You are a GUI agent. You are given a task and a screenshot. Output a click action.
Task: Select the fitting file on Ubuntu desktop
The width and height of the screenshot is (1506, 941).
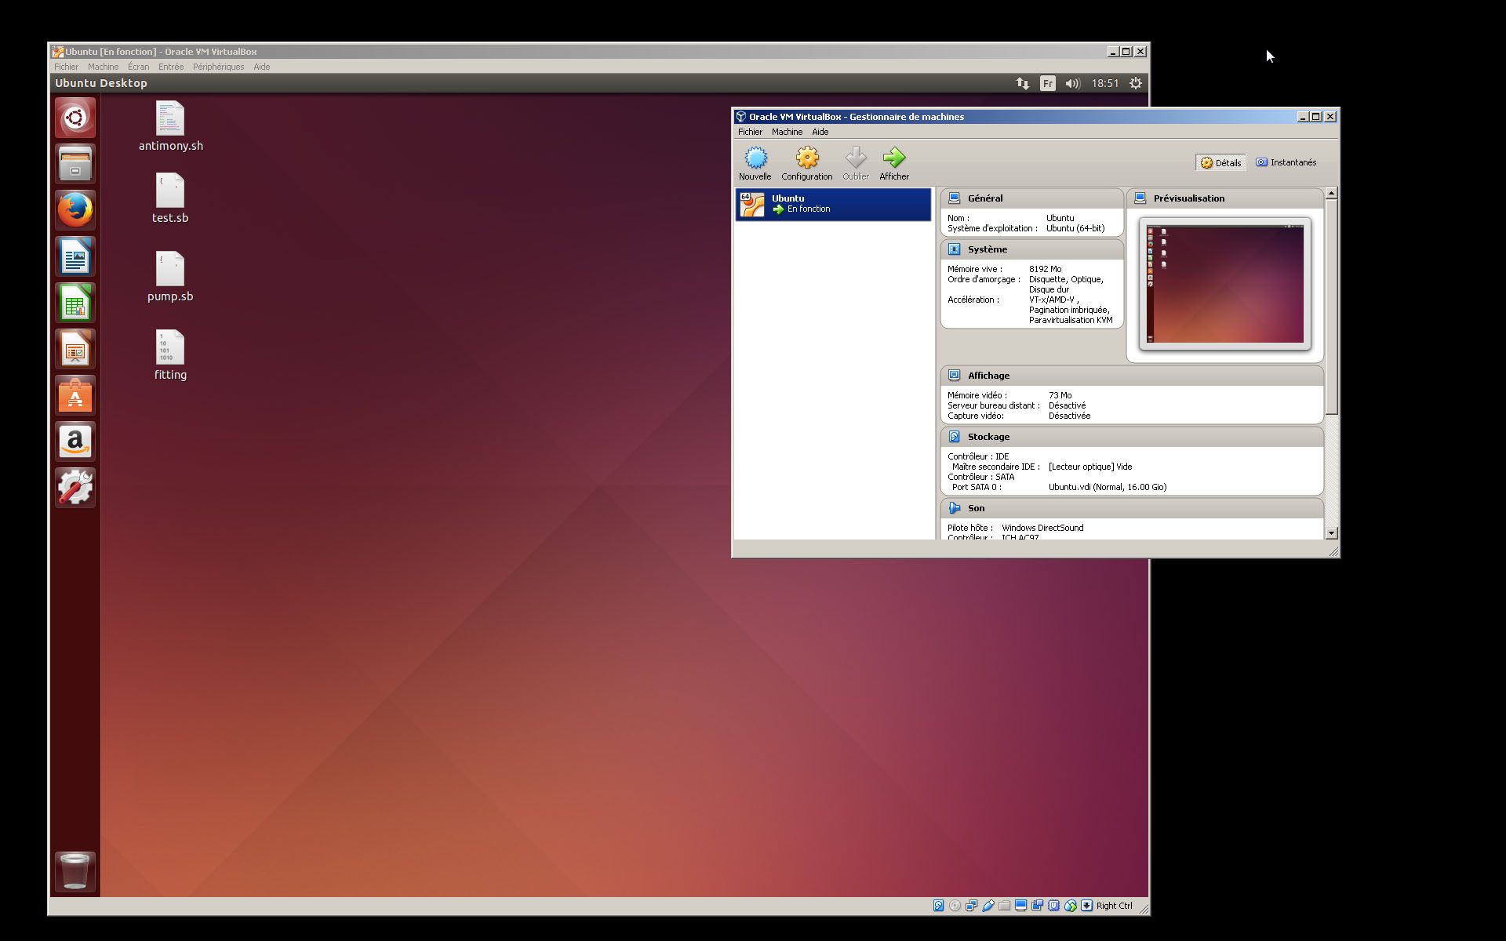point(170,355)
